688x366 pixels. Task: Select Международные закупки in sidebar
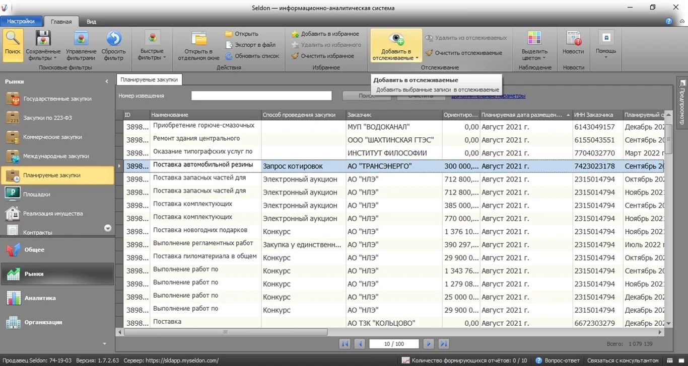[57, 156]
